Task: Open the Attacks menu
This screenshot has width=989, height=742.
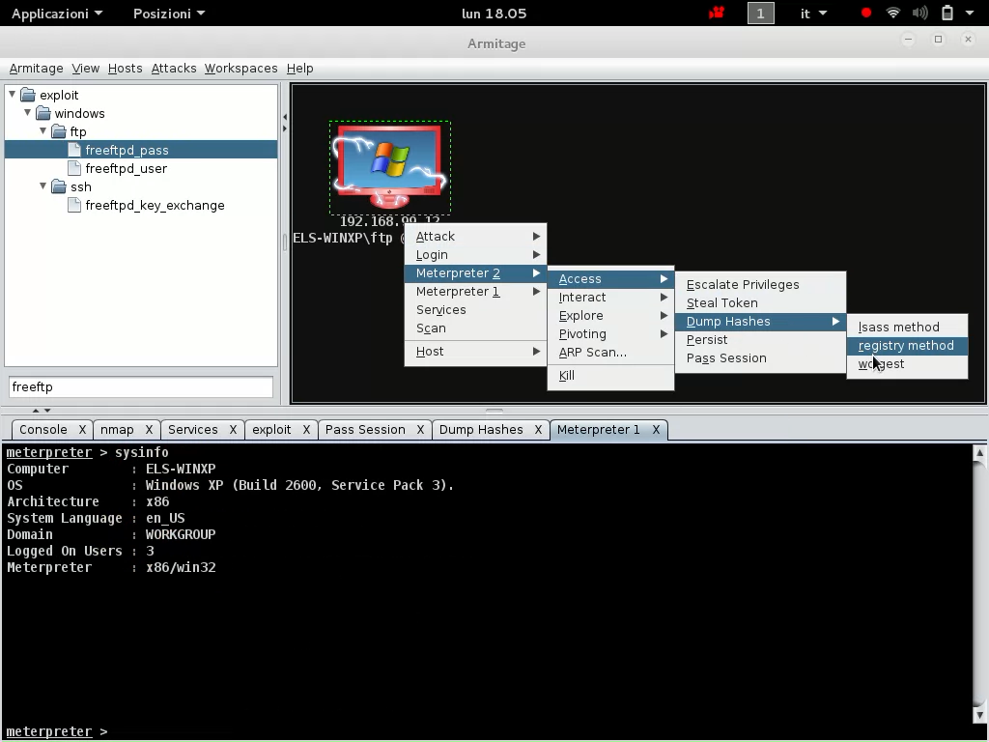Action: click(174, 69)
